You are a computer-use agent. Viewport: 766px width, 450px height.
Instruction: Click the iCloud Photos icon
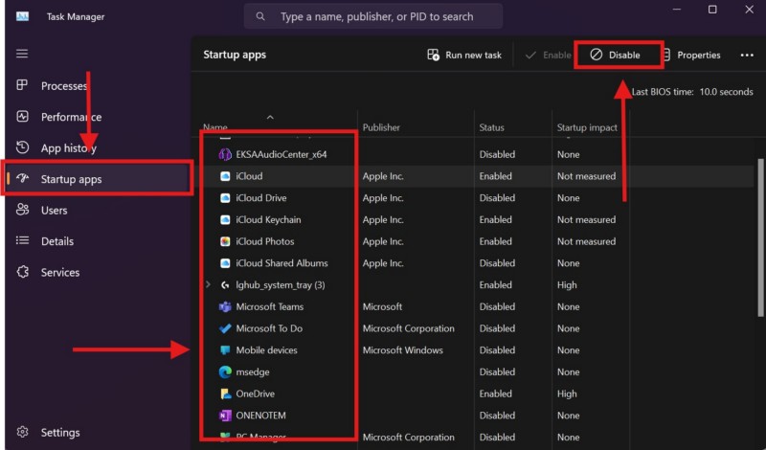click(x=225, y=242)
